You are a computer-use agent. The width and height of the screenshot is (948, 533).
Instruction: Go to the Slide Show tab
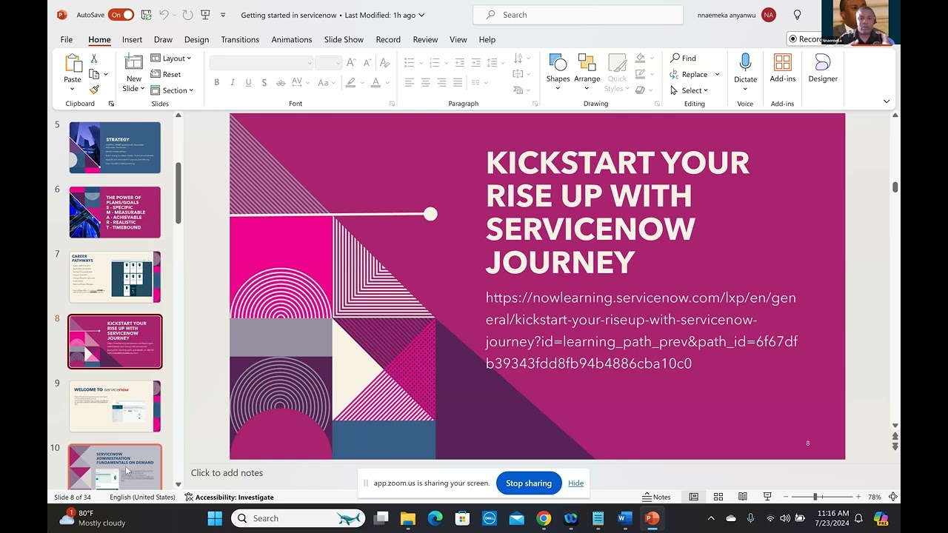[344, 39]
